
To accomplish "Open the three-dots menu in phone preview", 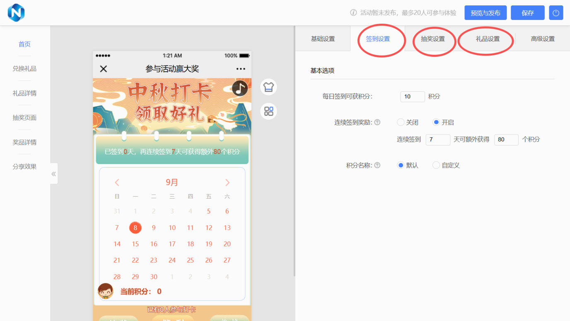I will coord(241,69).
